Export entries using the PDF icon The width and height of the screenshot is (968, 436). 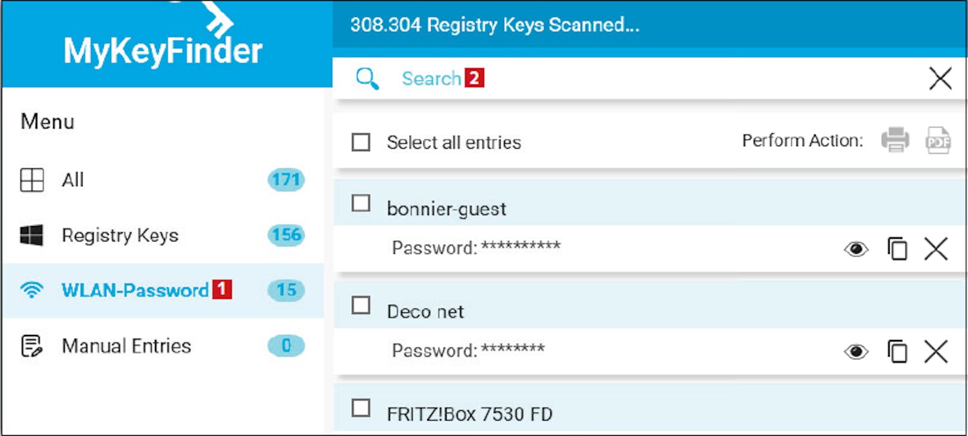pos(938,140)
